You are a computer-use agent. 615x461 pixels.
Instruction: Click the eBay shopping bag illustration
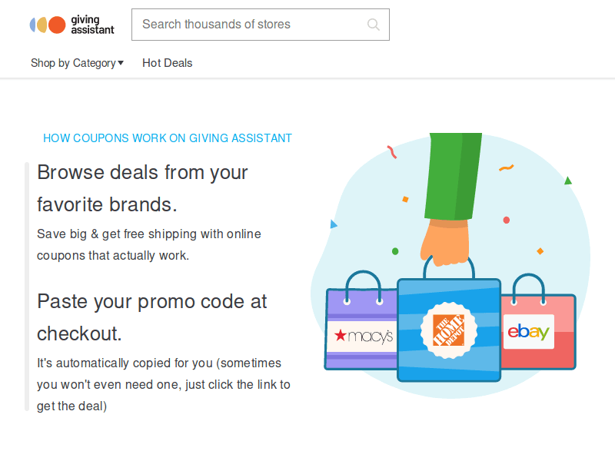(x=538, y=330)
